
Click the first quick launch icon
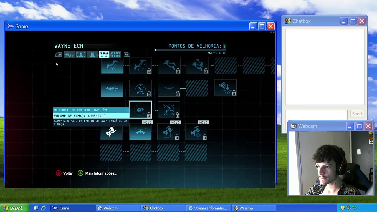tap(36, 208)
